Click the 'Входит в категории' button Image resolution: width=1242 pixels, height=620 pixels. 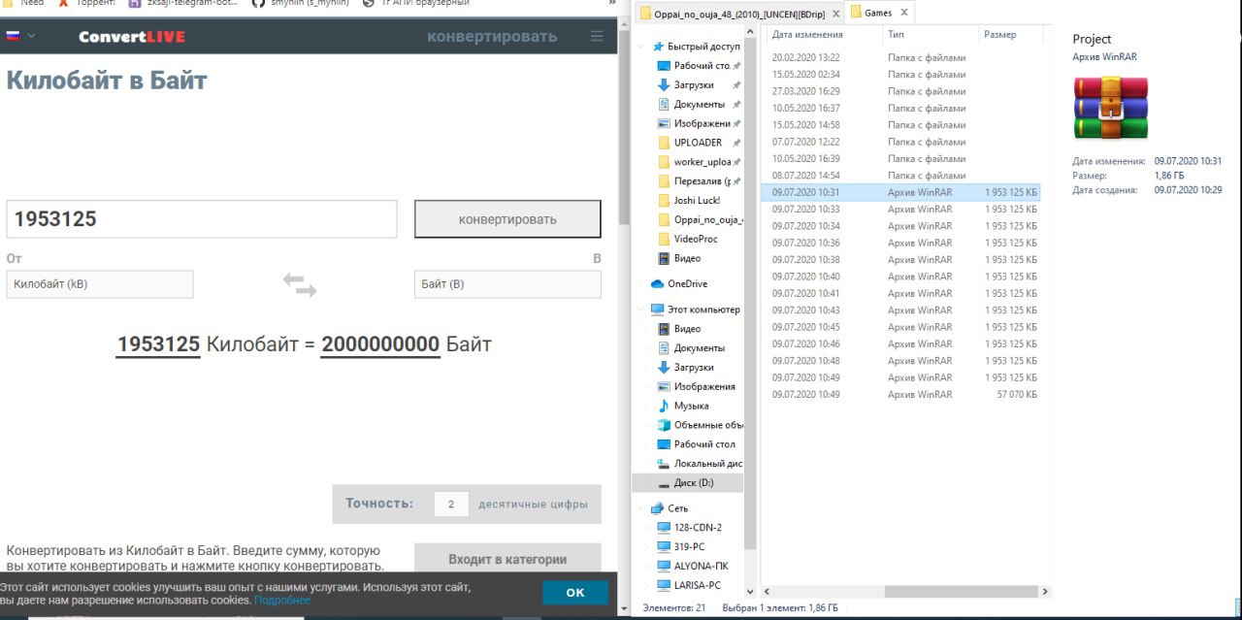click(x=507, y=559)
